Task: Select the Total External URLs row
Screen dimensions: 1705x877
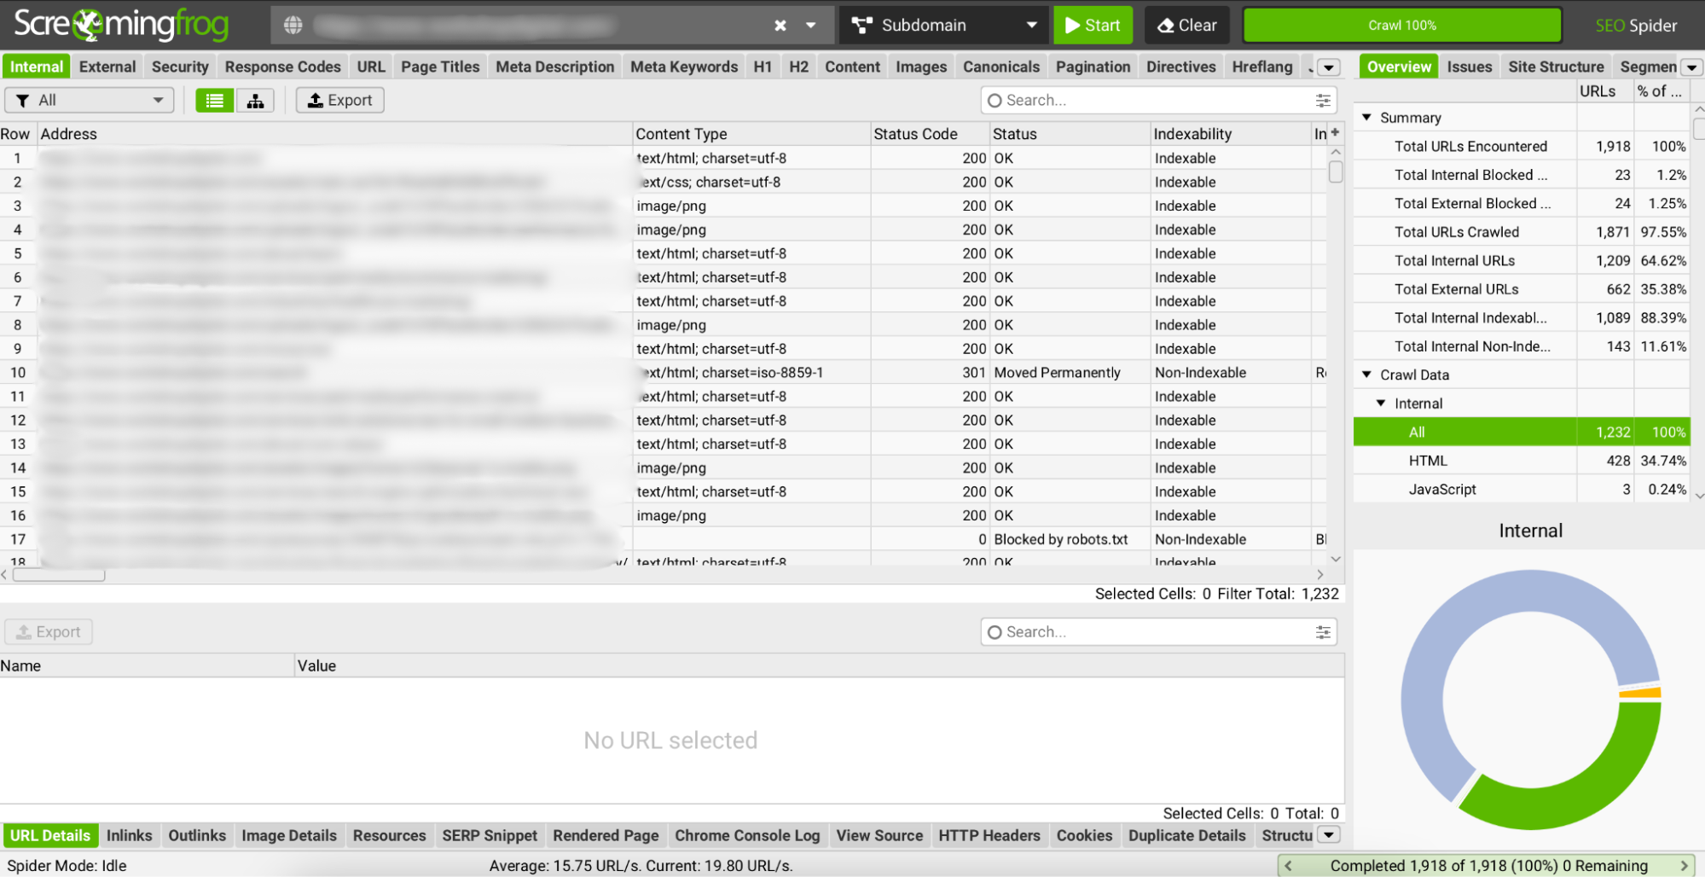Action: click(x=1521, y=289)
